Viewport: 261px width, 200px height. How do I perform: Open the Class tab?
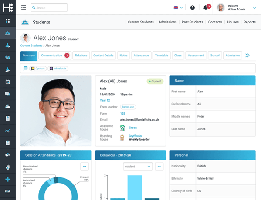tap(178, 56)
